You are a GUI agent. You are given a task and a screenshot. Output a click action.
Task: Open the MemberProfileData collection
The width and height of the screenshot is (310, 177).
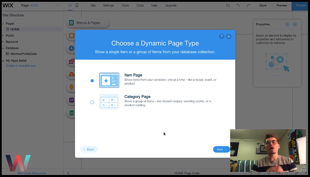coord(22,54)
